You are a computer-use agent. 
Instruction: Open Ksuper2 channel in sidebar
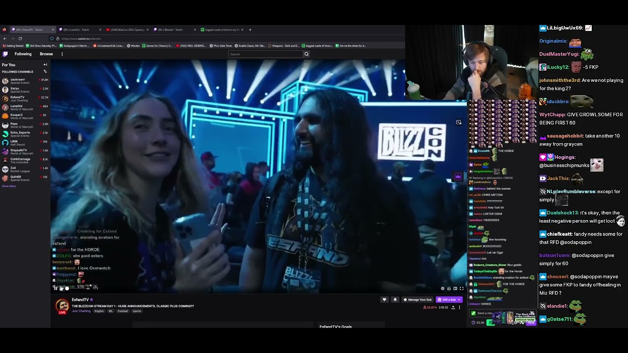25,116
